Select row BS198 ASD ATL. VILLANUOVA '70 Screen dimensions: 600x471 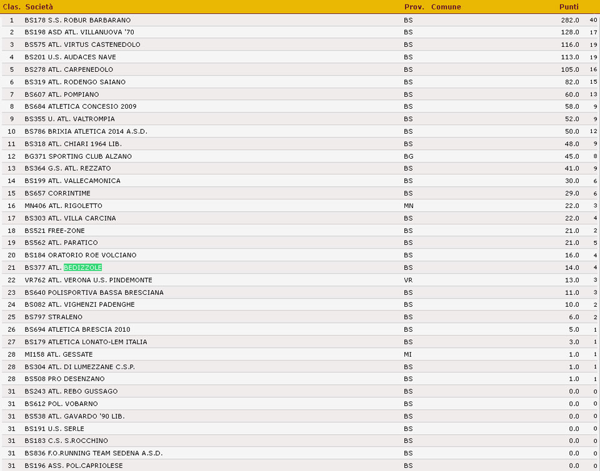300,32
